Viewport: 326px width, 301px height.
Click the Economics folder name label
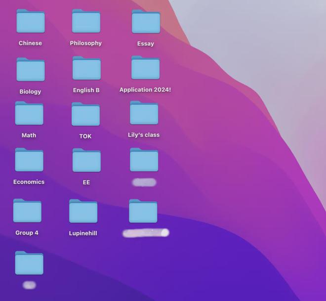tap(29, 182)
